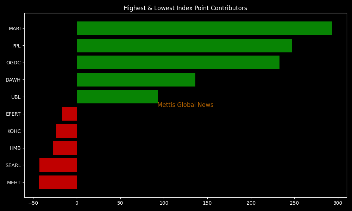Click the 'PPL' axis label

point(17,46)
